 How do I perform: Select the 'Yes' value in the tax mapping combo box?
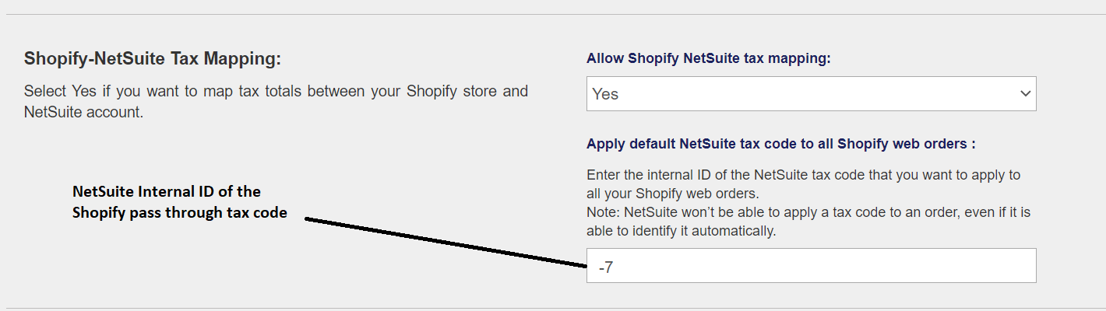click(x=606, y=94)
